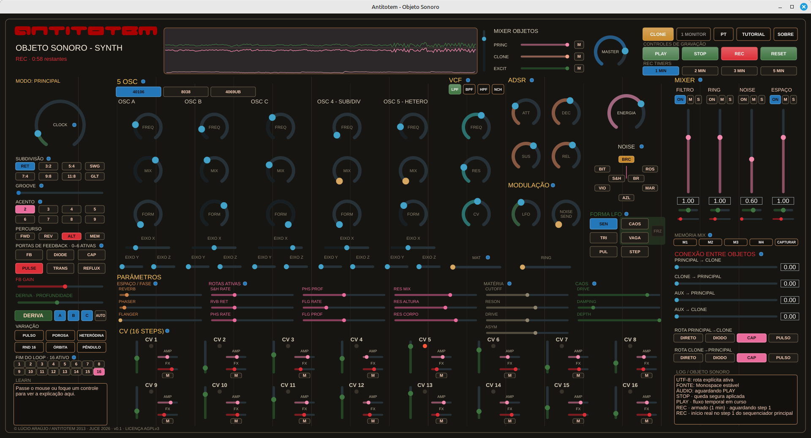Toggle FRZ freeze in FORMA LFO

coord(657,231)
